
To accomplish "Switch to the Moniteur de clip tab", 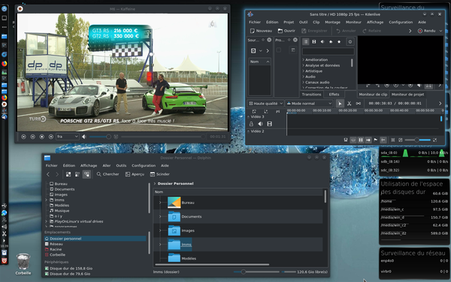I will [x=373, y=95].
